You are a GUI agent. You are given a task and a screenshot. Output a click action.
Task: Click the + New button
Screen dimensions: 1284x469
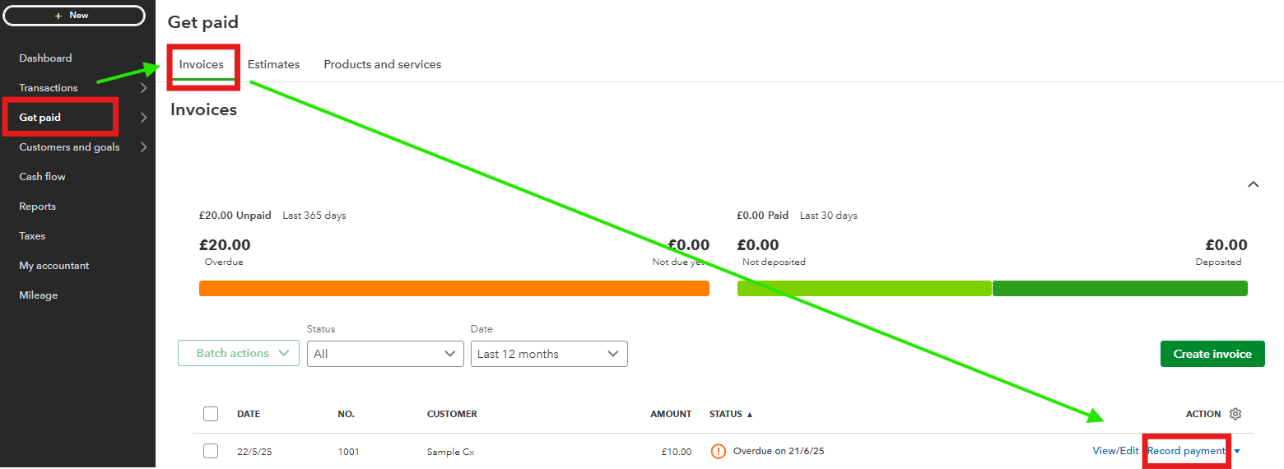click(x=74, y=16)
